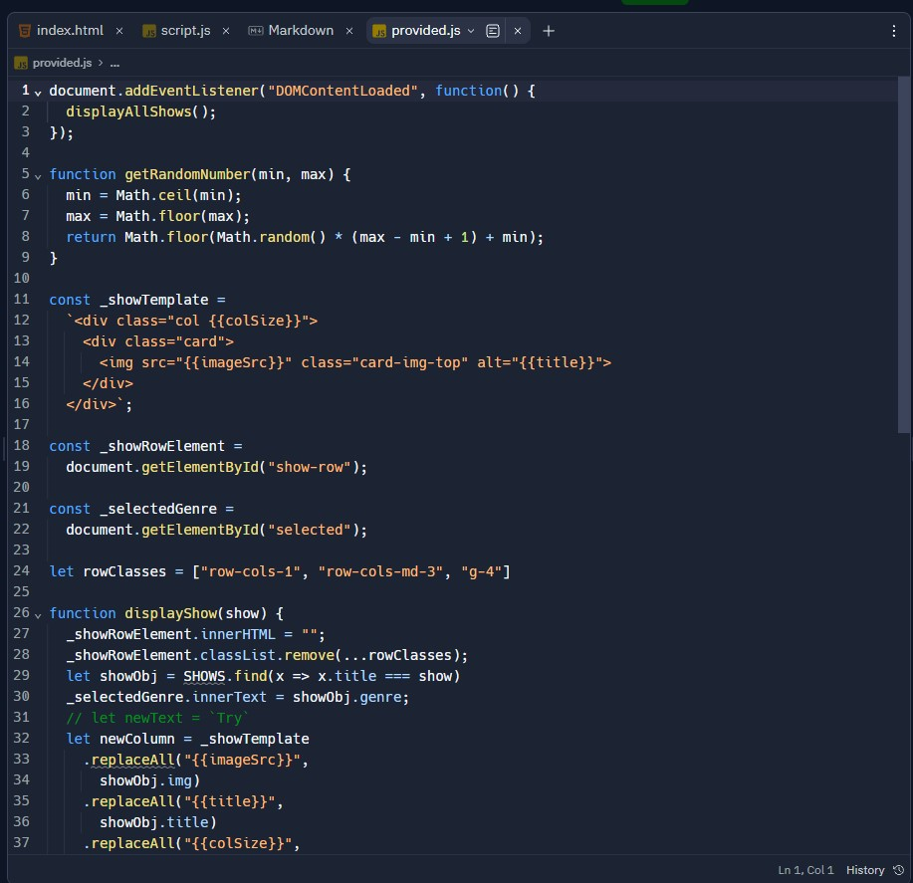Click the HTML icon on the index.html tab
This screenshot has height=883, width=913.
pyautogui.click(x=23, y=30)
